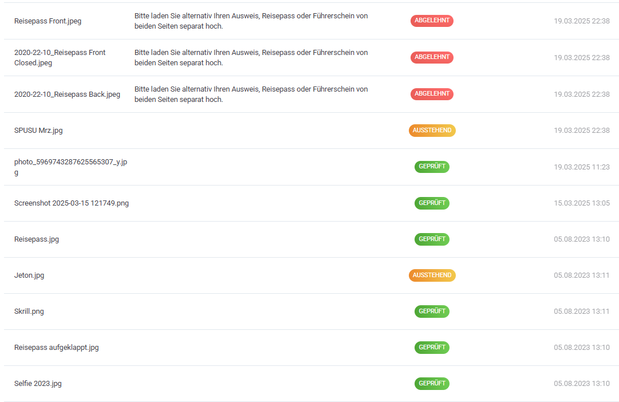Open Reisepass aufgeklappt.jpg file

[56, 348]
